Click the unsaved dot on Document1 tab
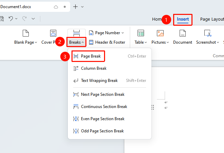 65,7
